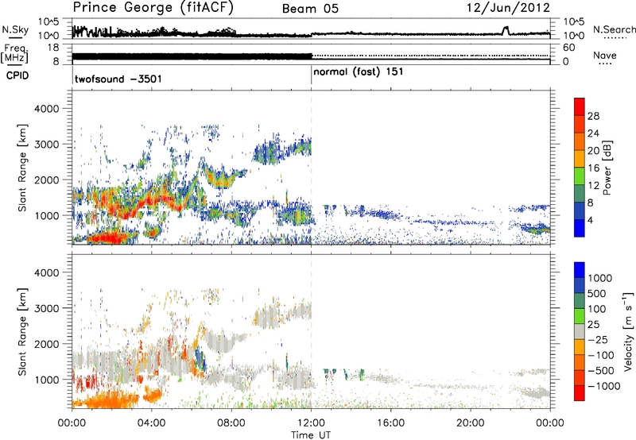Viewport: 636px width, 440px height.
Task: Click the "Slant Range [km]" label of power panel
Action: tap(23, 168)
